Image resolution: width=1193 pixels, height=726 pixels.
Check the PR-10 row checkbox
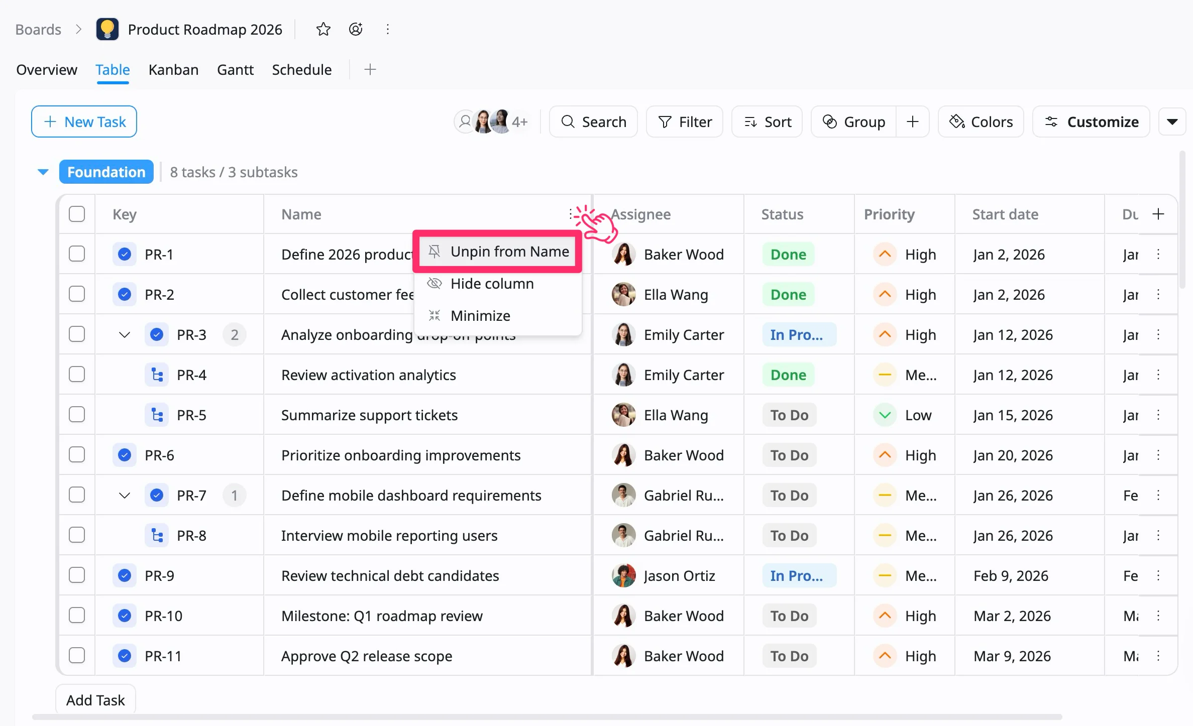77,616
